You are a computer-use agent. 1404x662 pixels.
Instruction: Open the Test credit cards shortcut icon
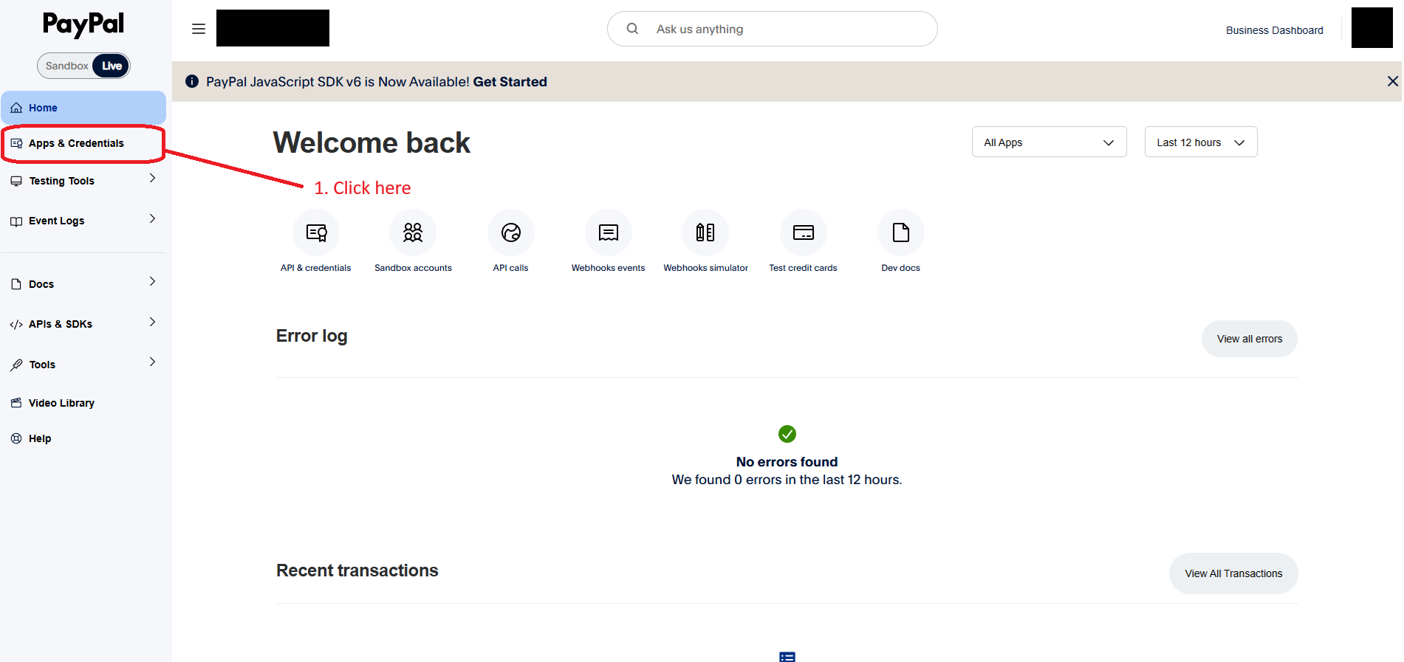pos(804,232)
